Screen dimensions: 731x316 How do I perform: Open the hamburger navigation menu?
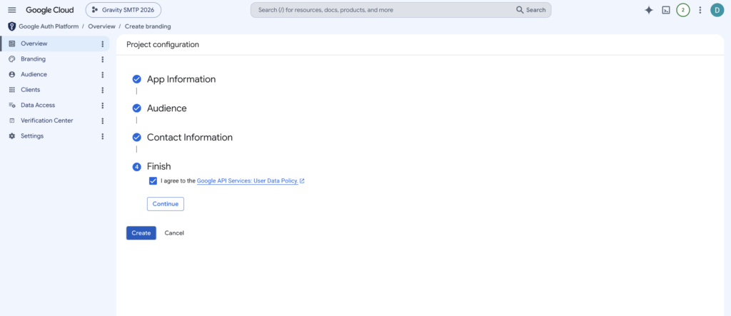(12, 10)
